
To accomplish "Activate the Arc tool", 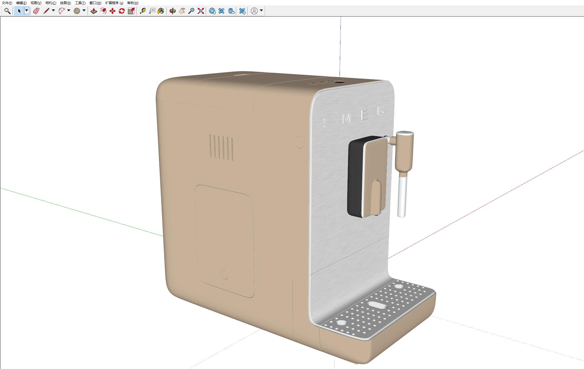I will click(62, 11).
